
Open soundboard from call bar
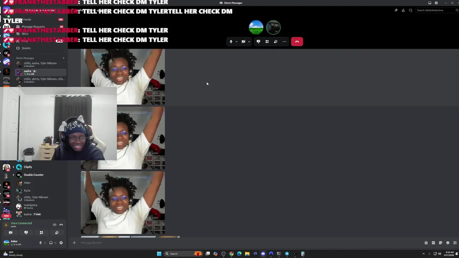[276, 42]
